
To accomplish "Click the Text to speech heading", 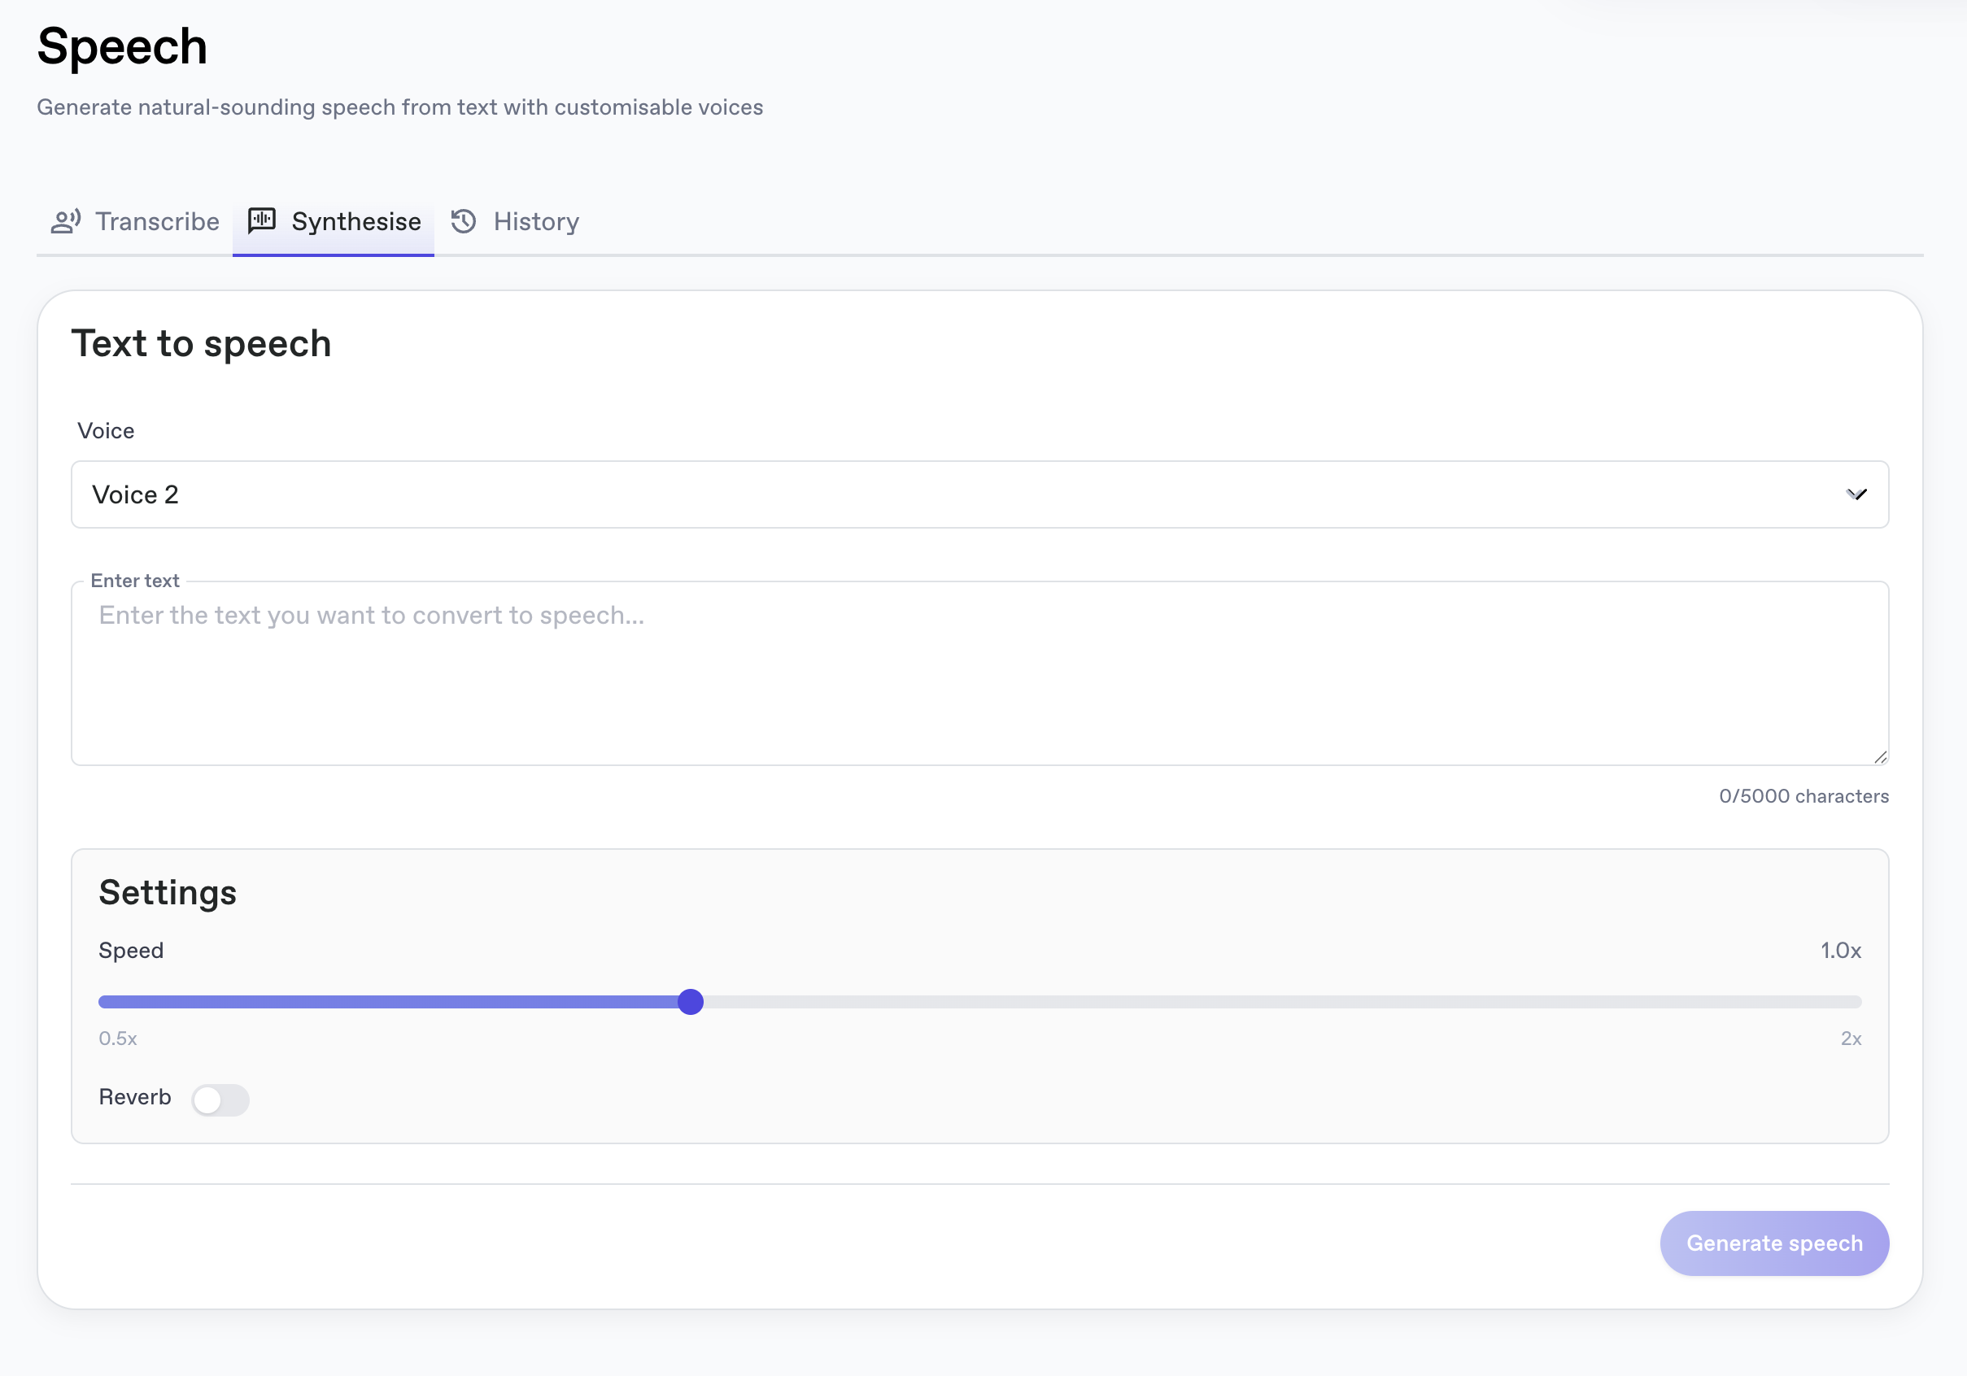I will point(201,344).
